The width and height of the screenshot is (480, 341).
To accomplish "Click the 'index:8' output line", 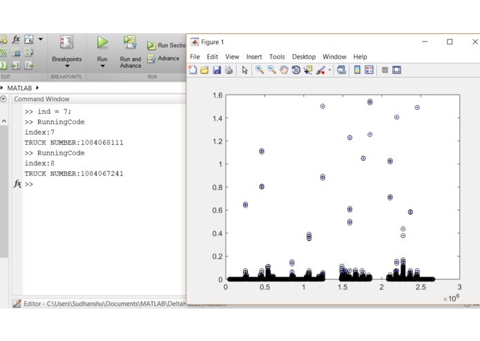I will click(x=39, y=164).
